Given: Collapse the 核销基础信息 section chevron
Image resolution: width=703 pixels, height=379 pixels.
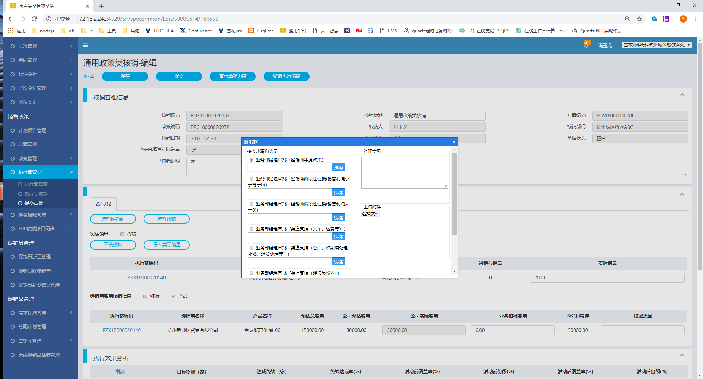Looking at the screenshot, I should [x=682, y=95].
